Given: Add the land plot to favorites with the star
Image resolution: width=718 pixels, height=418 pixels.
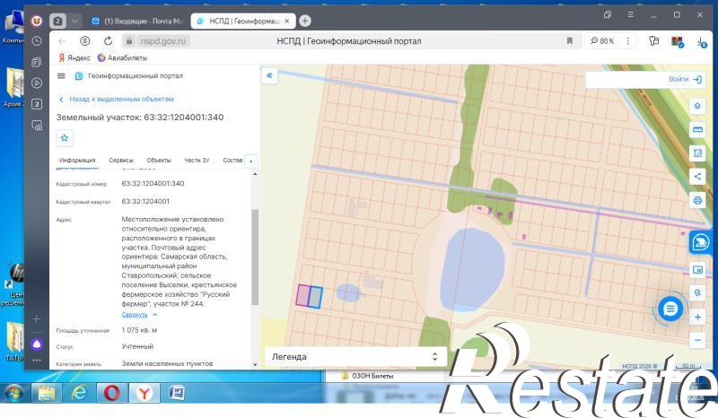Looking at the screenshot, I should (65, 138).
